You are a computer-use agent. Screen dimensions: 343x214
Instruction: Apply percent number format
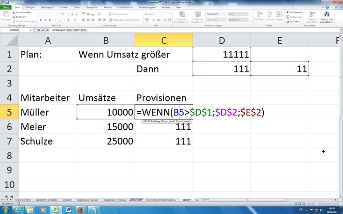[x=153, y=20]
